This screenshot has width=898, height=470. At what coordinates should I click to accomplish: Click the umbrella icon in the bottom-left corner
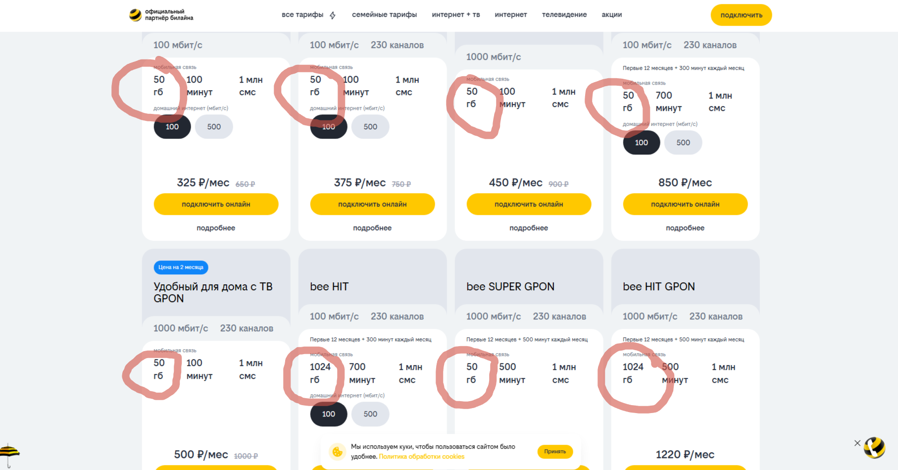(x=9, y=454)
